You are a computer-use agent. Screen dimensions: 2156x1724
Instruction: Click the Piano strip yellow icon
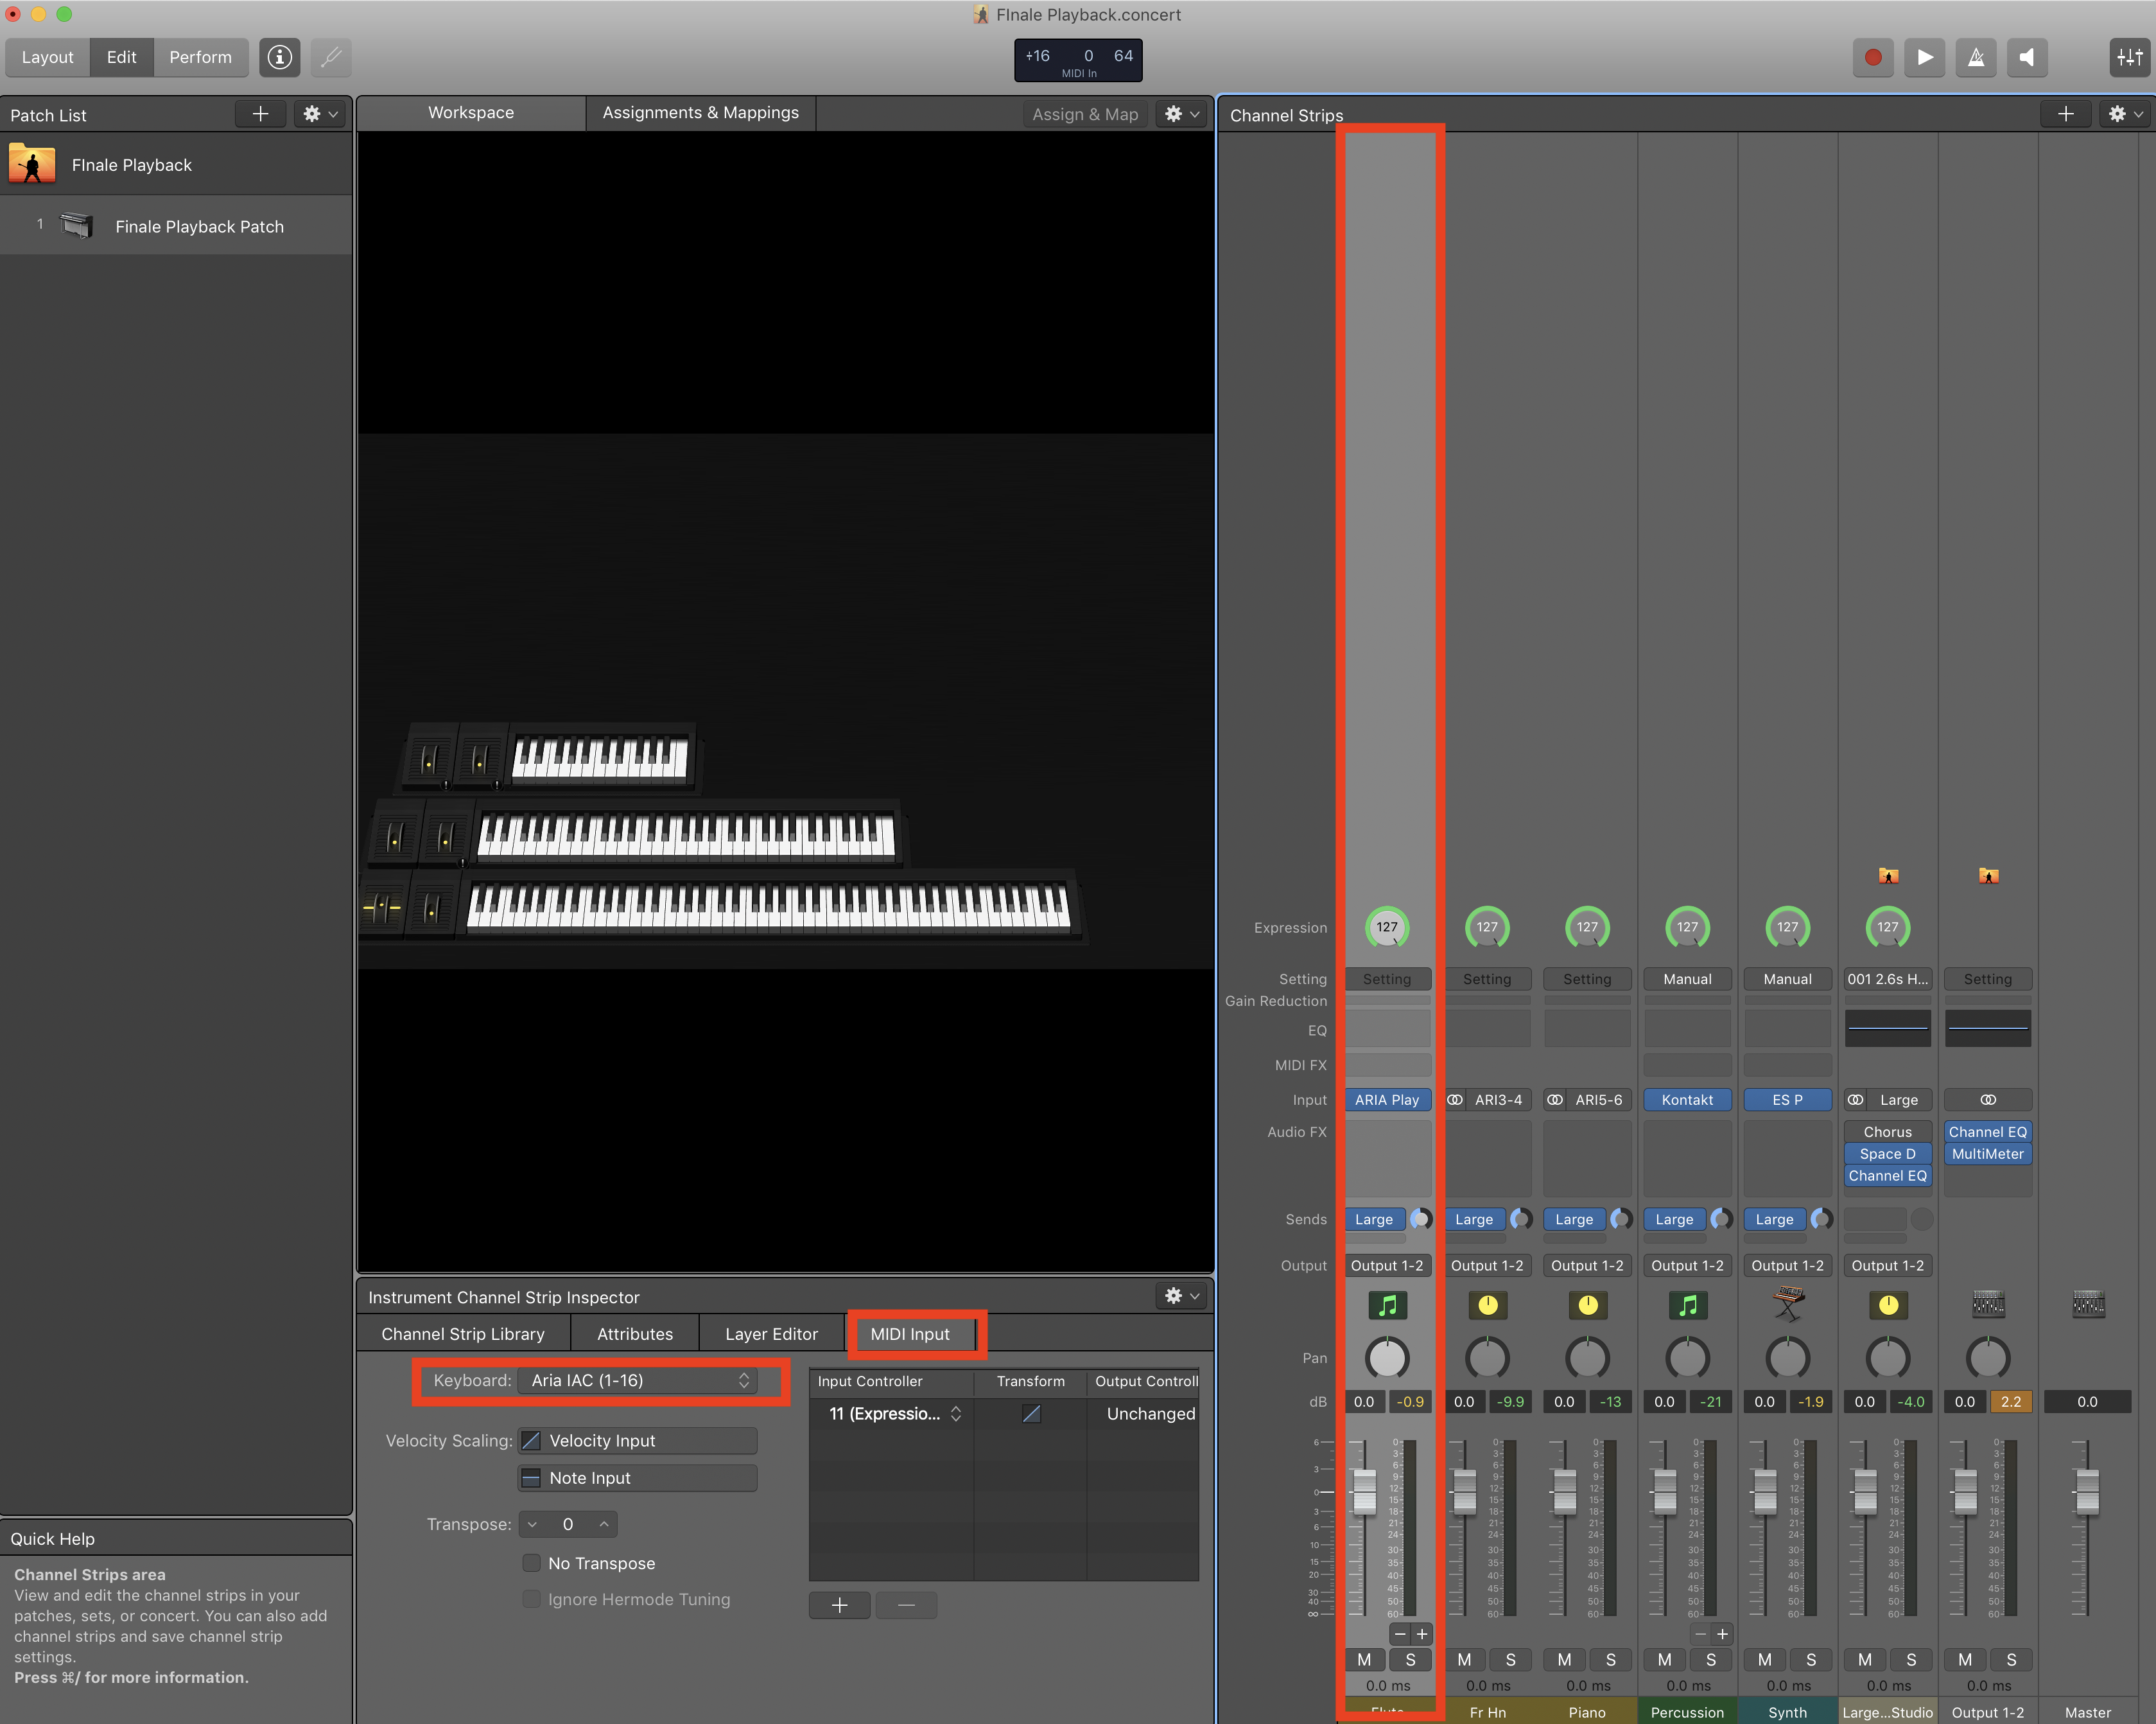pyautogui.click(x=1587, y=1305)
